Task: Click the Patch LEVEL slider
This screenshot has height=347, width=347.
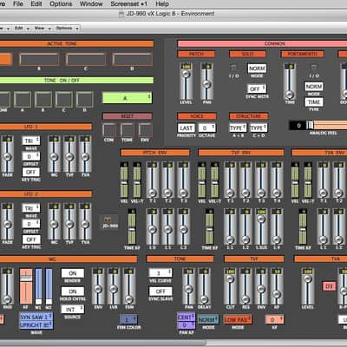Action: point(186,82)
